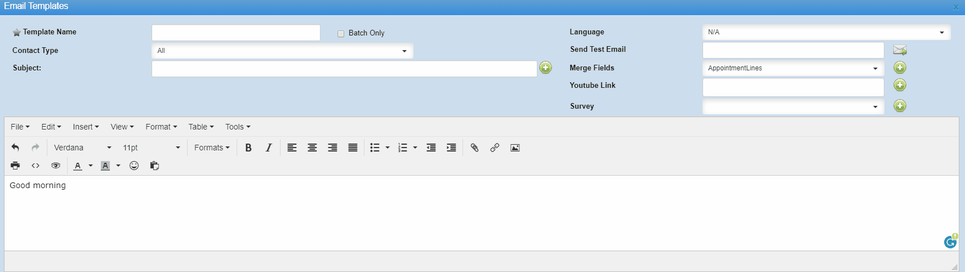Image resolution: width=965 pixels, height=272 pixels.
Task: Click the print icon
Action: 15,166
